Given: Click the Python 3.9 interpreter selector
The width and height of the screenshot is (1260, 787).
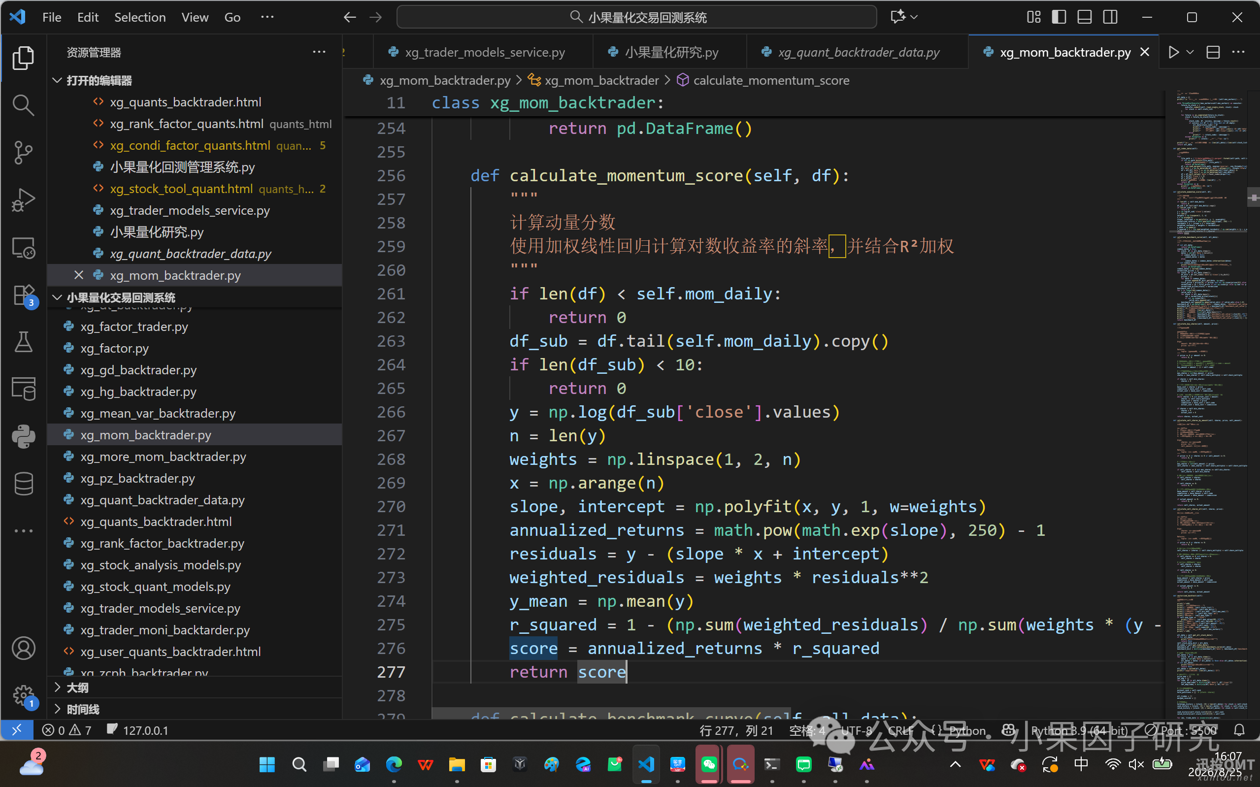Looking at the screenshot, I should 1079,730.
